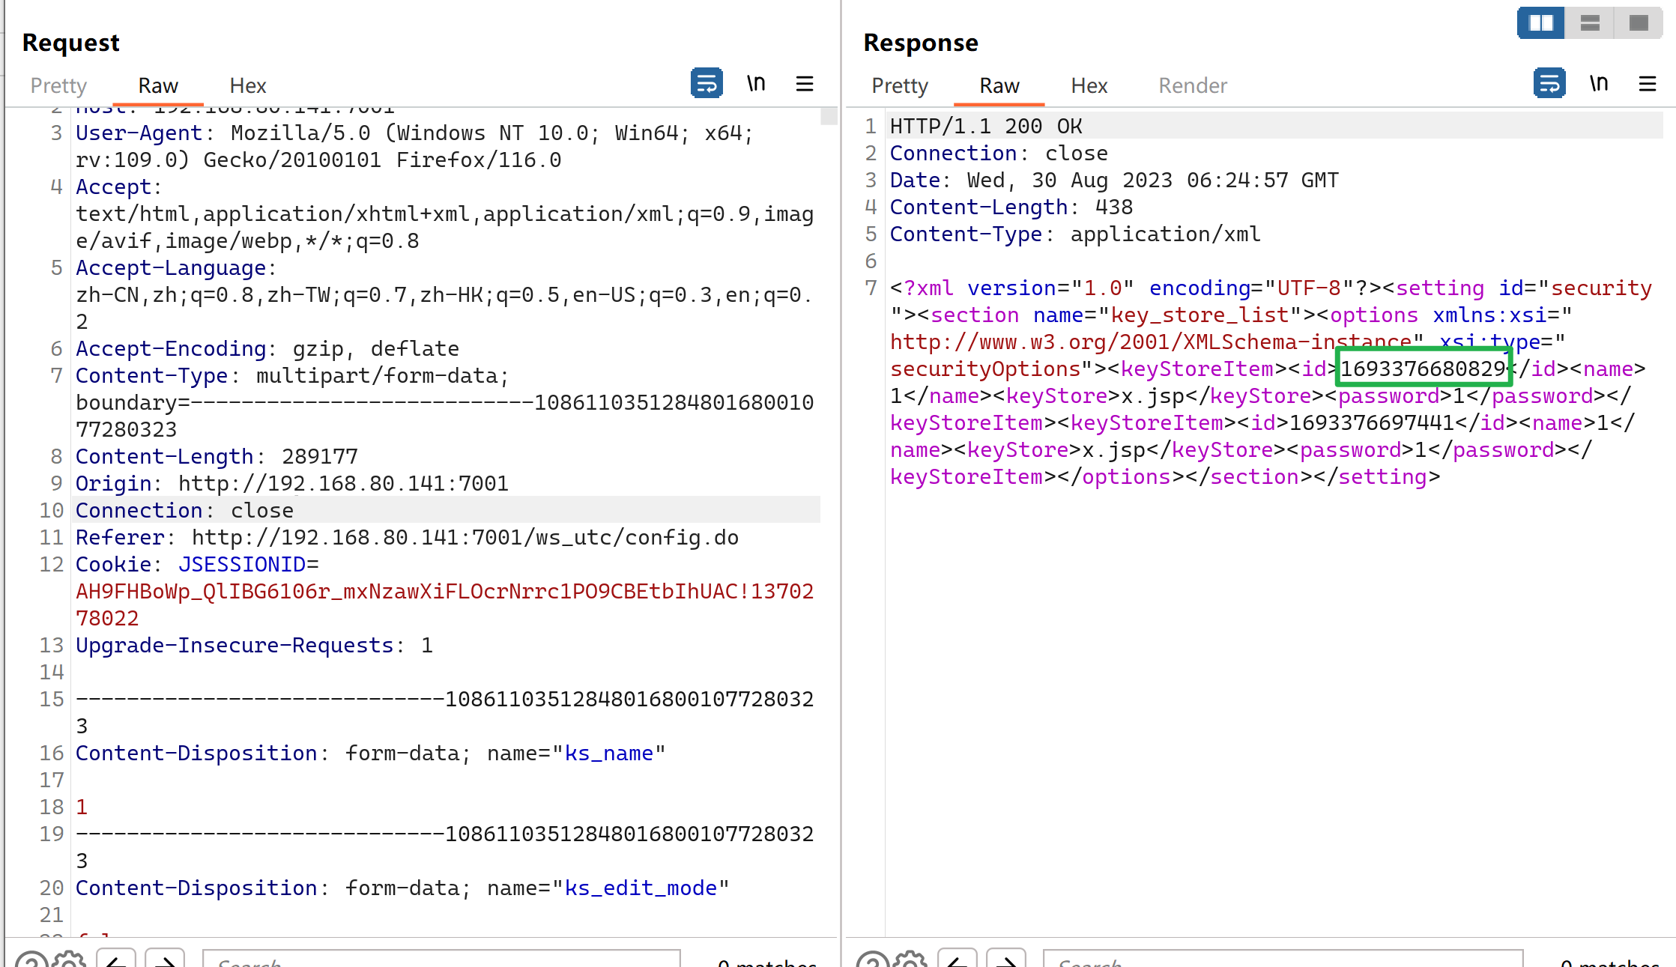Image resolution: width=1676 pixels, height=967 pixels.
Task: Open the Response Render tab
Action: click(x=1192, y=85)
